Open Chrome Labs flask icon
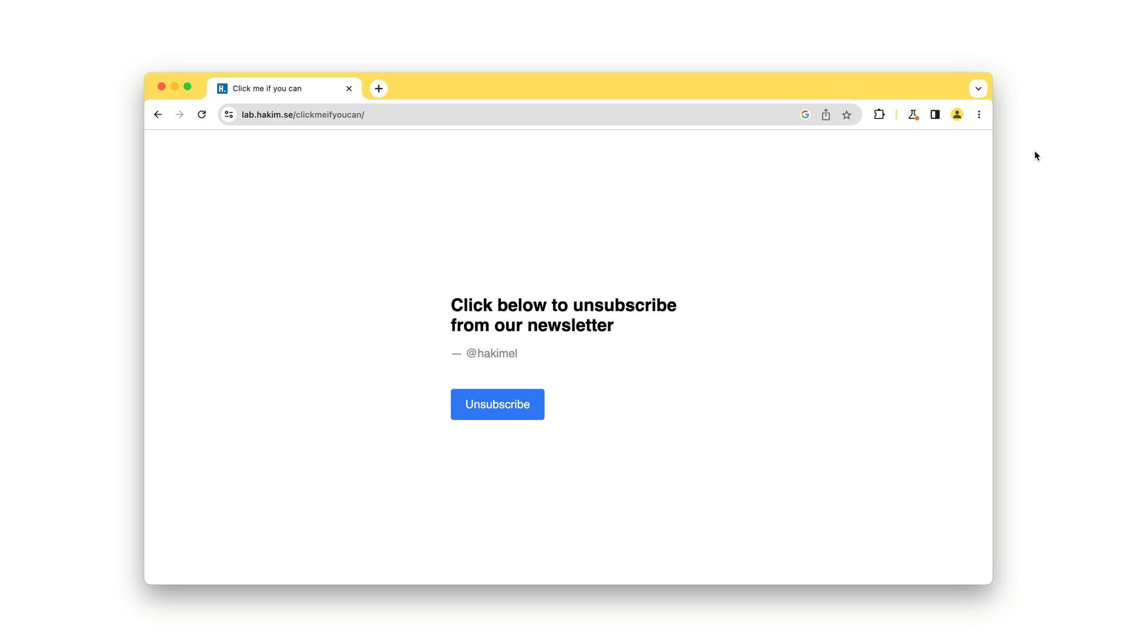This screenshot has width=1126, height=633. [913, 115]
